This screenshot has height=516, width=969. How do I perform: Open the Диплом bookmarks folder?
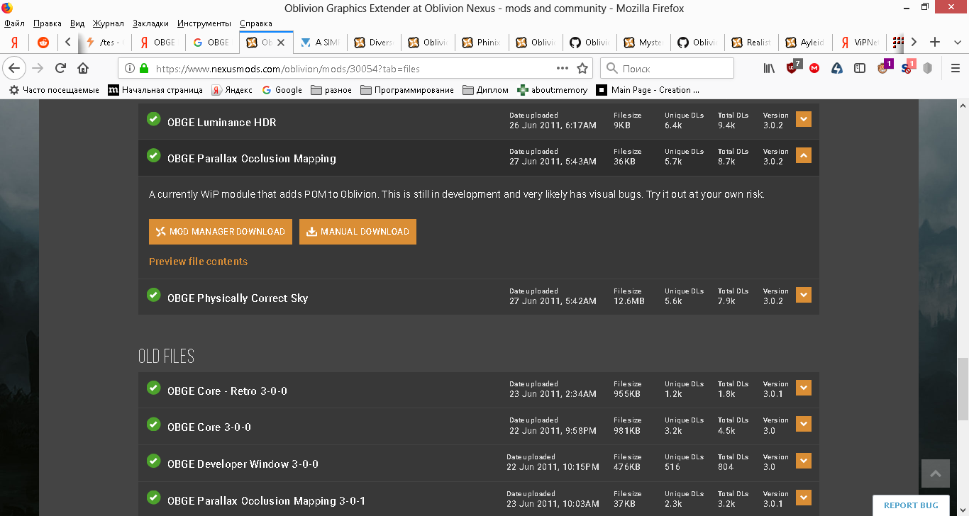(485, 90)
